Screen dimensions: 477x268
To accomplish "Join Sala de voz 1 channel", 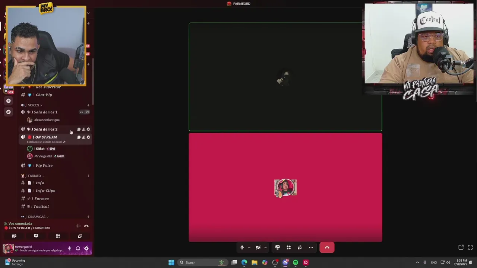I will [55, 112].
